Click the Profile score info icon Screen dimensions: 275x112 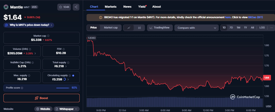click(x=22, y=88)
